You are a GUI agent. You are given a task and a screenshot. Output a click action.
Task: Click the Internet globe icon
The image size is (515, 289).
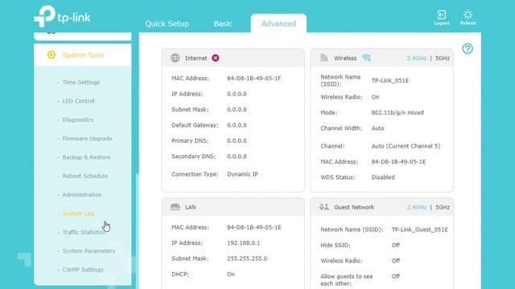tap(175, 58)
